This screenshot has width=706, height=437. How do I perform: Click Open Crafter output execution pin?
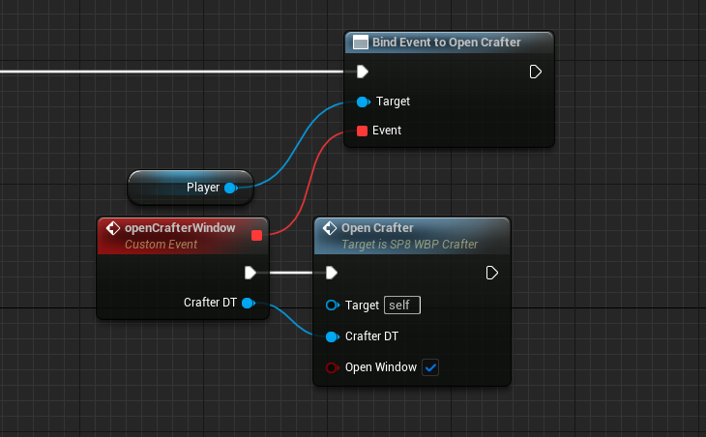point(492,273)
